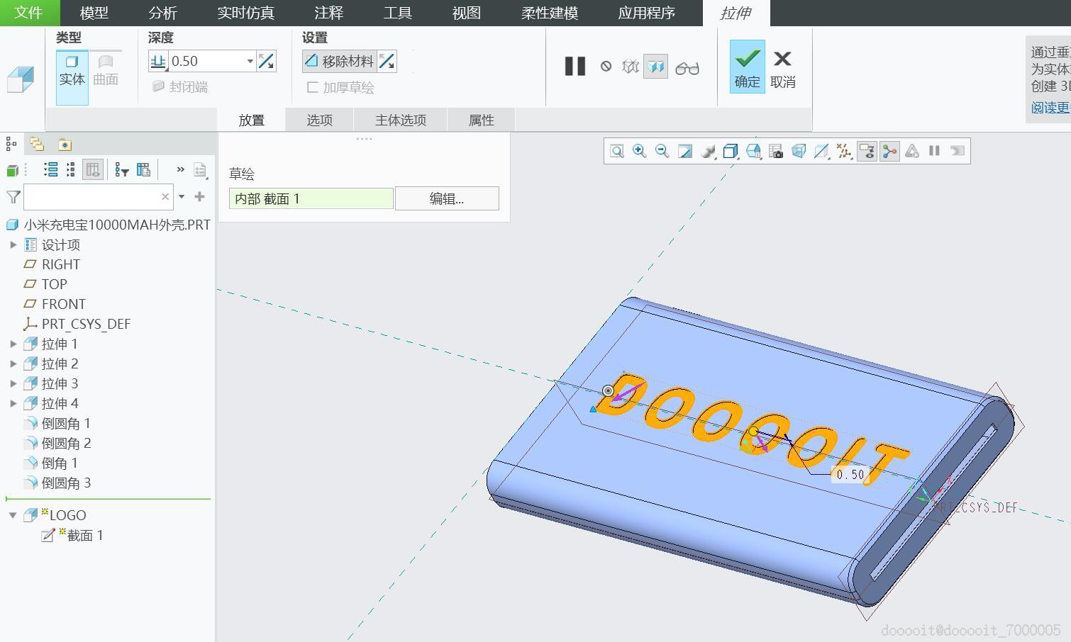This screenshot has width=1071, height=642.
Task: Click the annotation display toggle icon
Action: (x=867, y=151)
